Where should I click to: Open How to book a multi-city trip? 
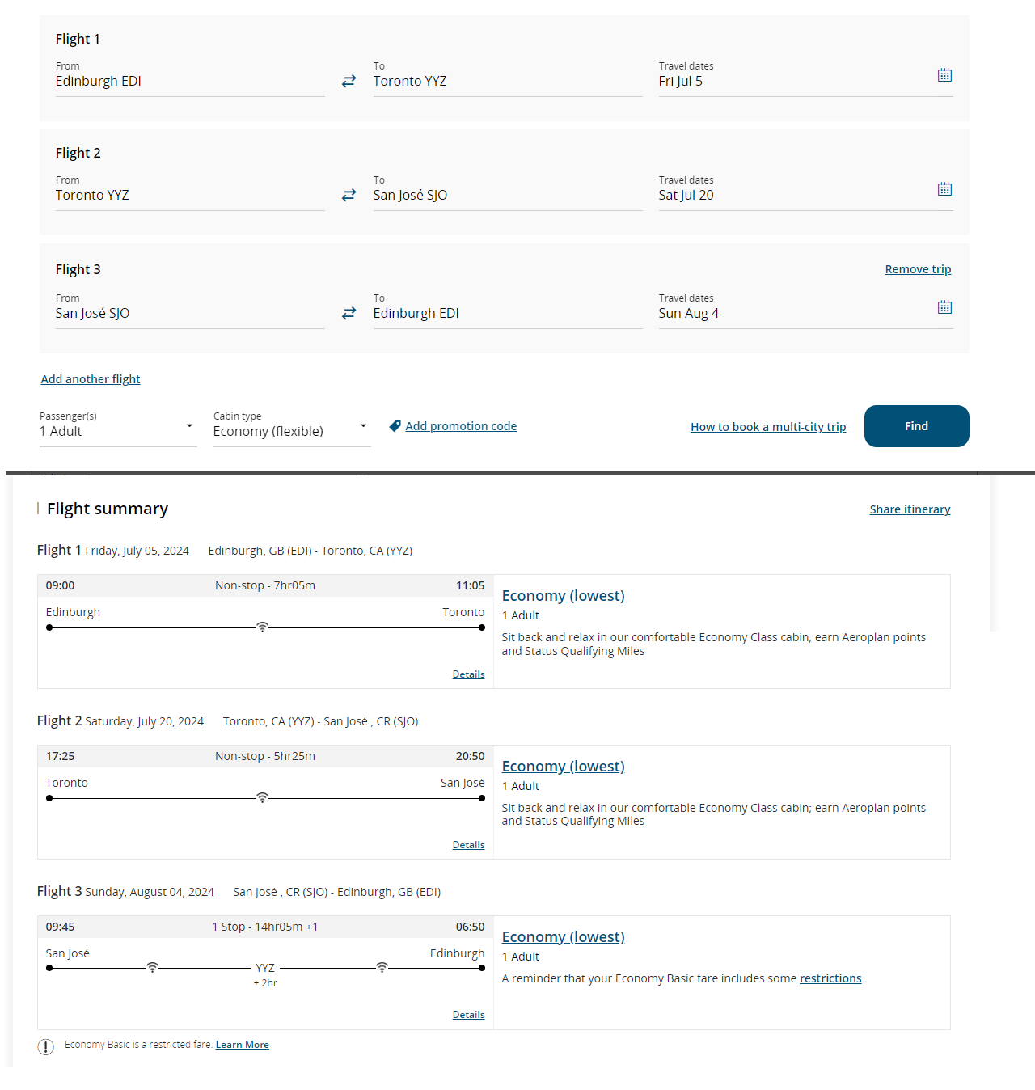768,427
